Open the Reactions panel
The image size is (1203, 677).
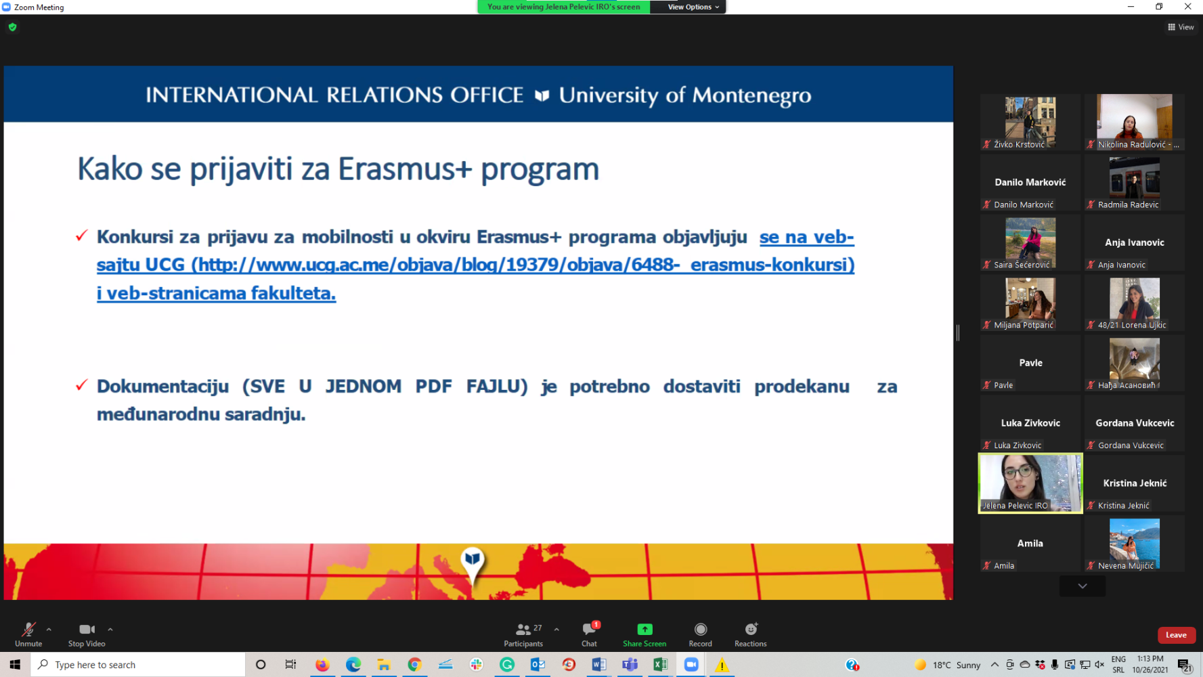[750, 634]
